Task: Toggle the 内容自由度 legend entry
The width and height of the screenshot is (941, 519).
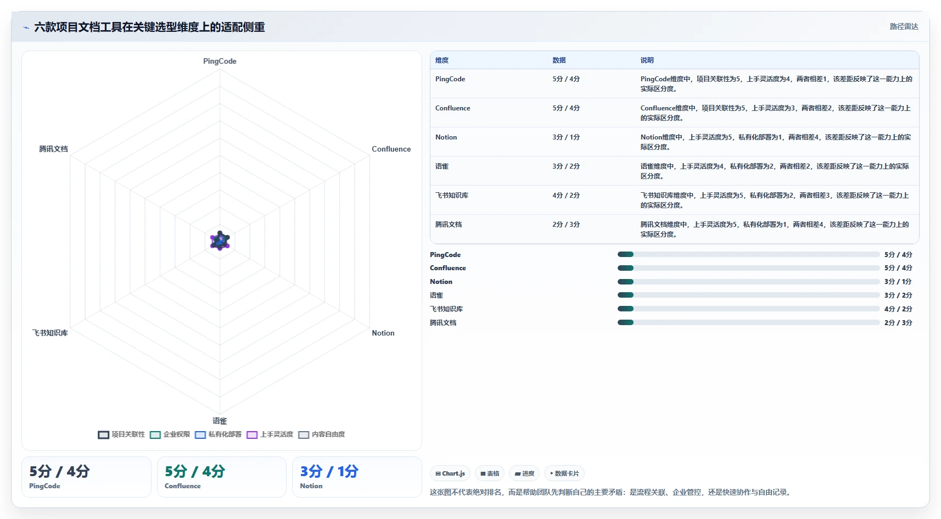Action: (321, 434)
